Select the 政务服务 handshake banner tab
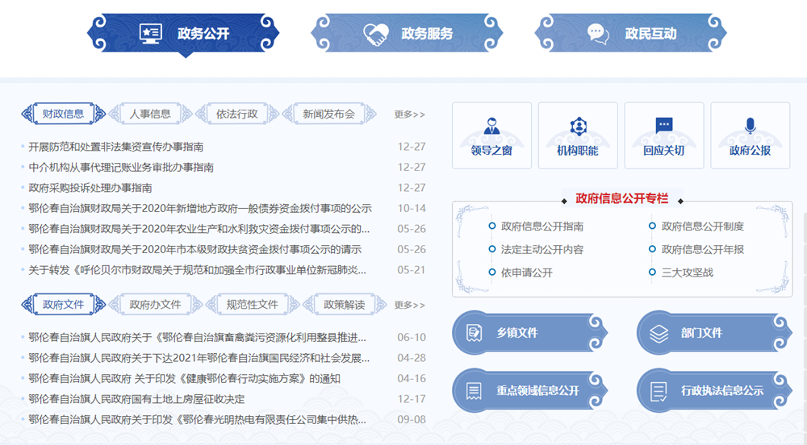807x445 pixels. click(x=407, y=34)
